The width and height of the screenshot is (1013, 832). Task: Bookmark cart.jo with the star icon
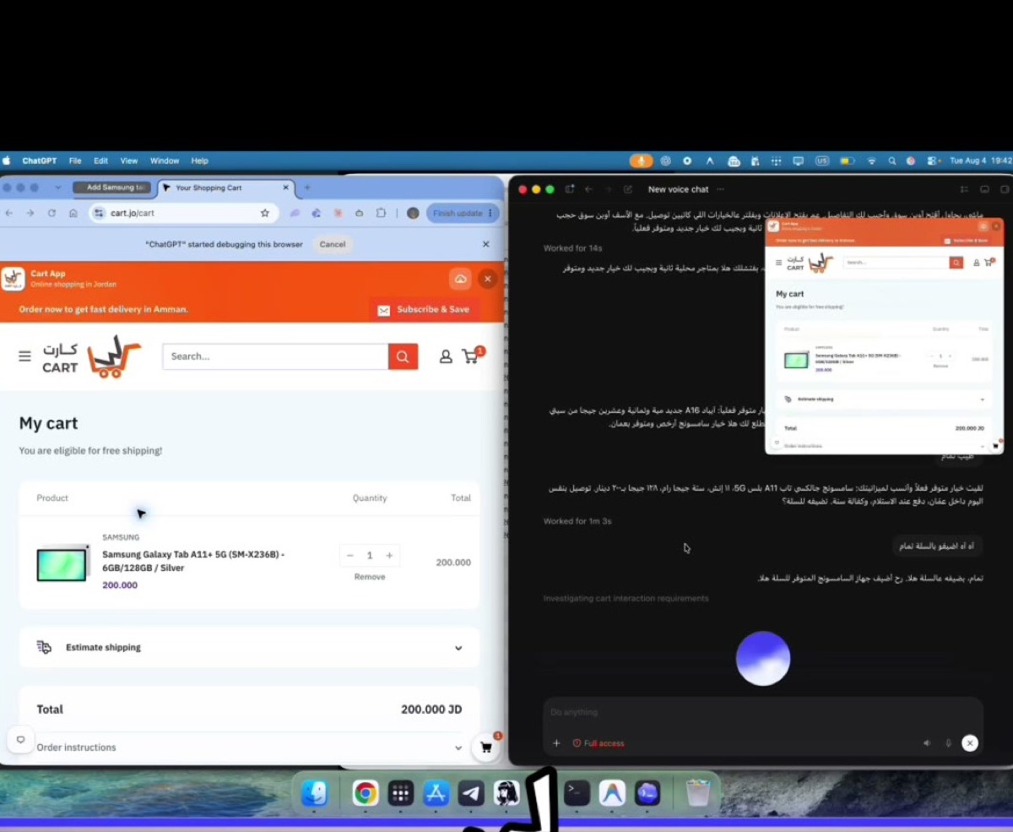tap(265, 214)
